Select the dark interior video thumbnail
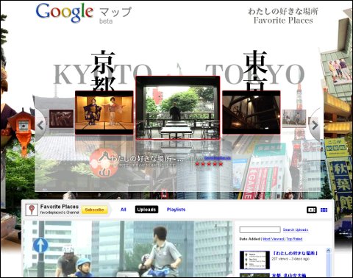Screen dimensions: 353x278 pyautogui.click(x=252, y=113)
